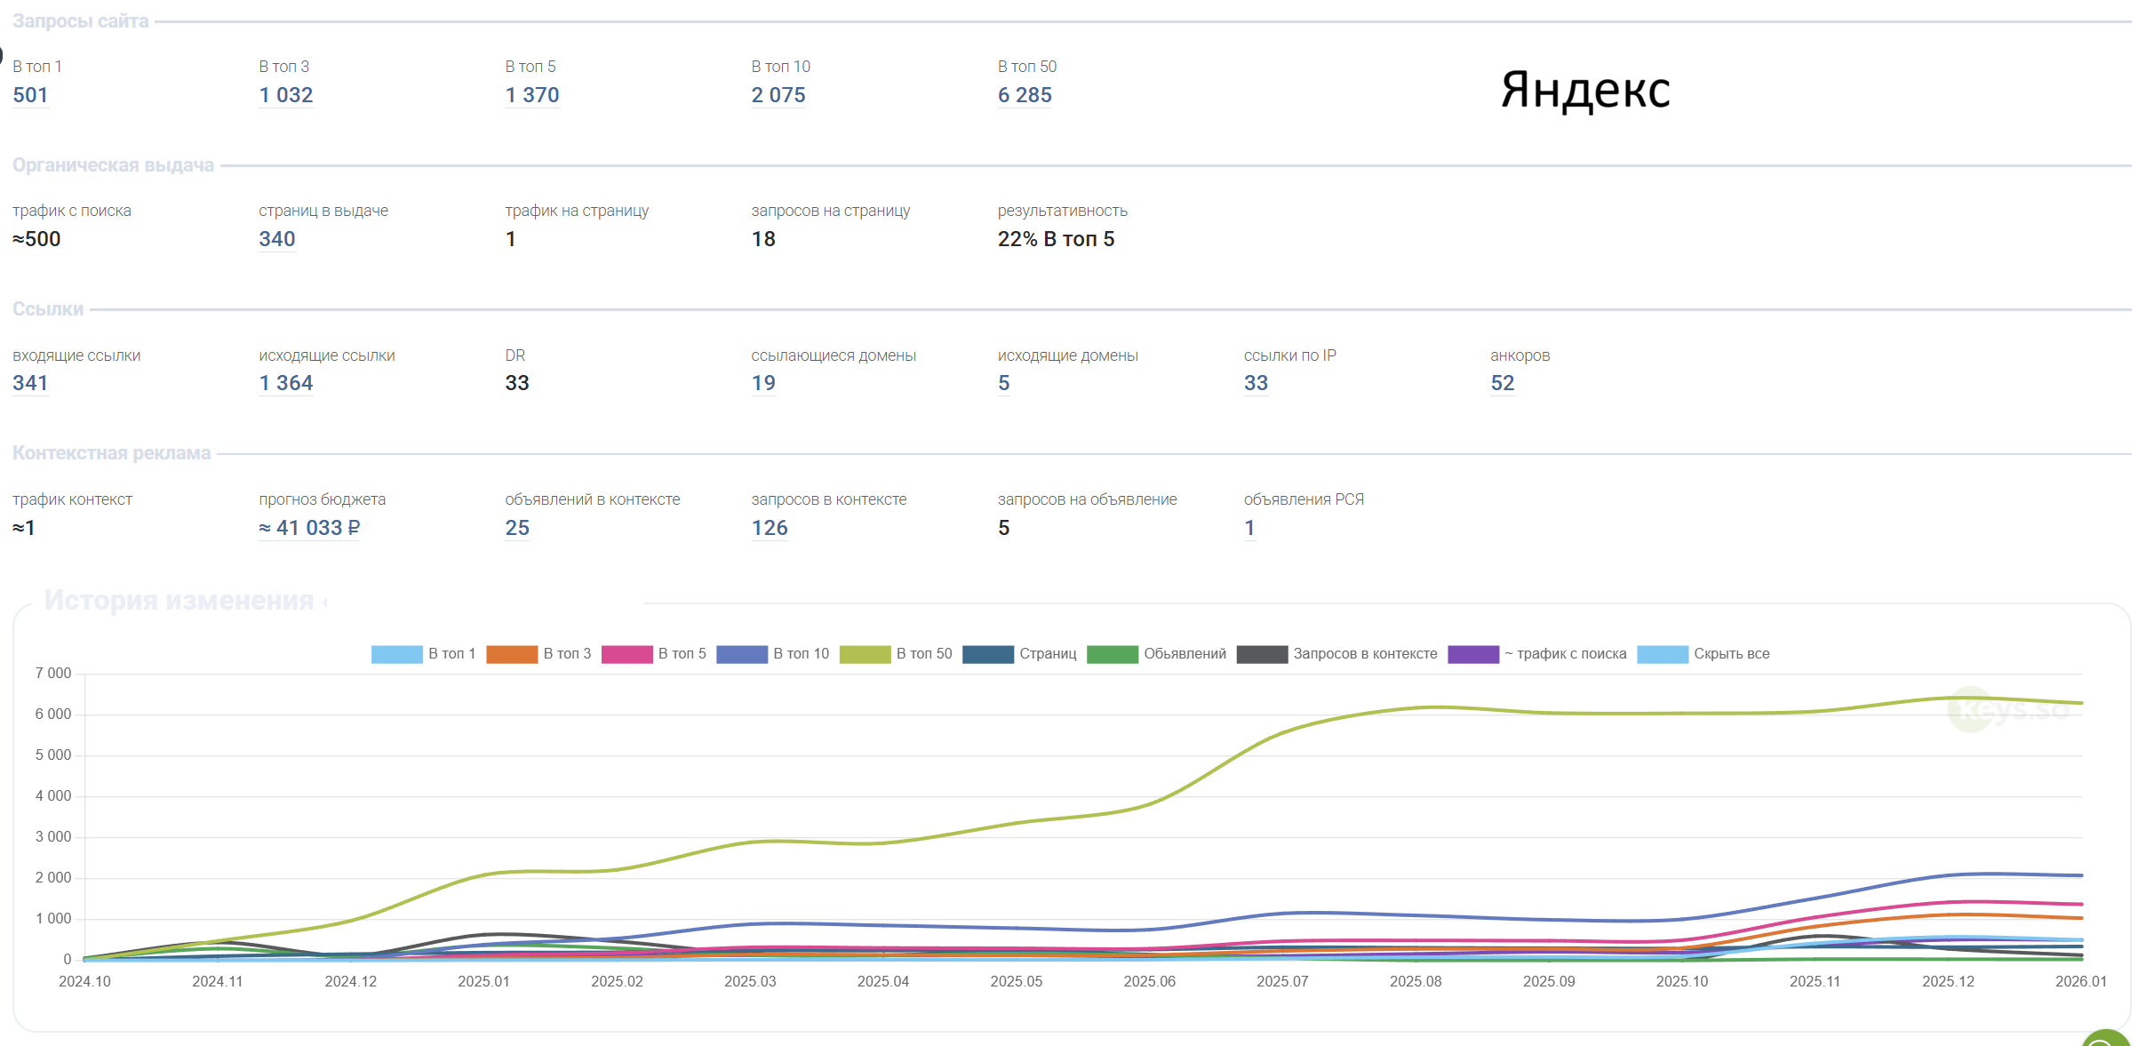Open 'анкоров' value 52
This screenshot has height=1046, width=2138.
pyautogui.click(x=1503, y=383)
